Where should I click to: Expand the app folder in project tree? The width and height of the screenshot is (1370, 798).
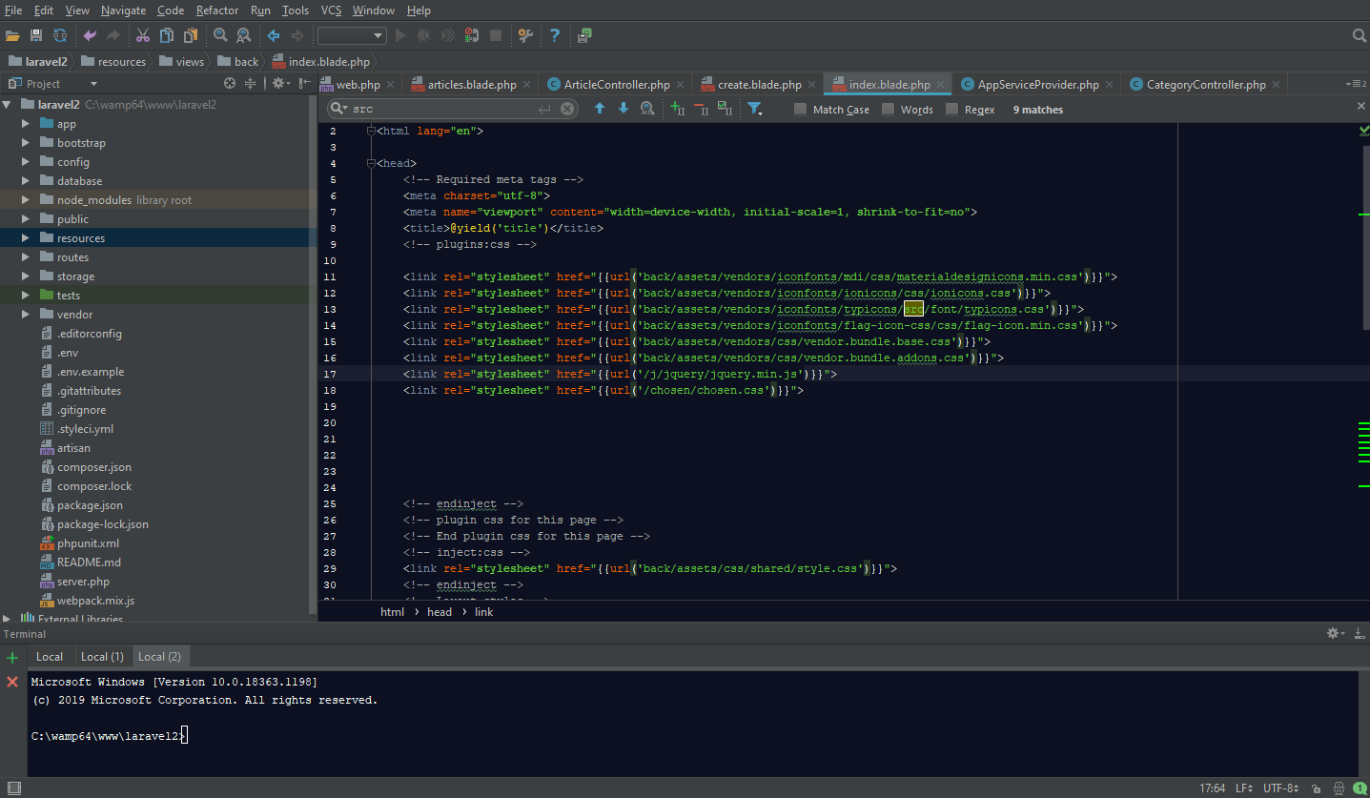point(26,124)
